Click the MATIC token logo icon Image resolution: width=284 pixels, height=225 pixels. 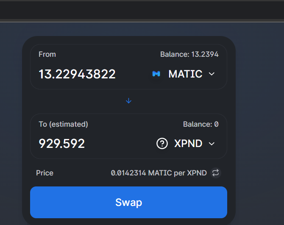[x=156, y=74]
